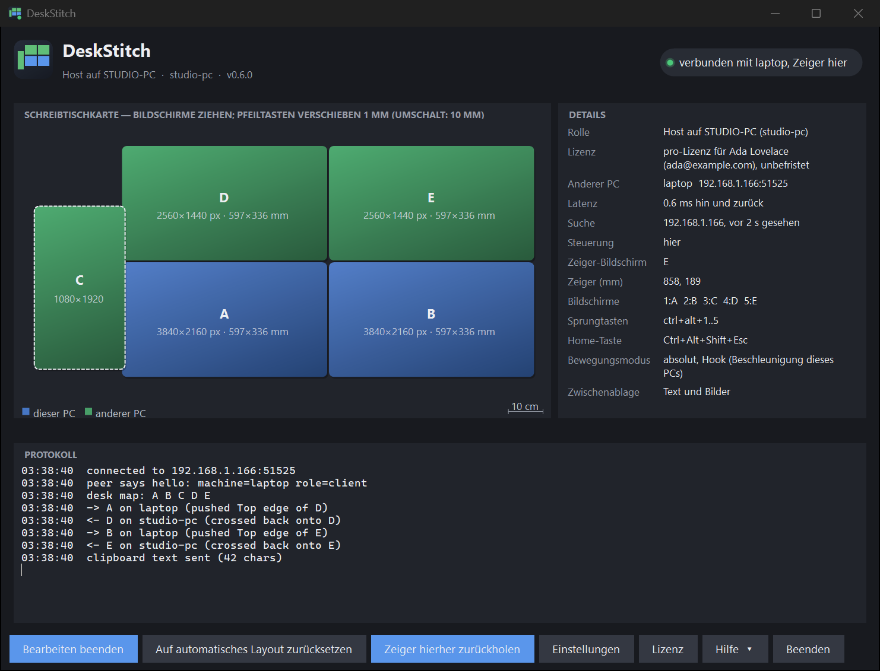Click log line 'clipboard text sent (42 chars)'
The image size is (880, 671).
(x=185, y=558)
